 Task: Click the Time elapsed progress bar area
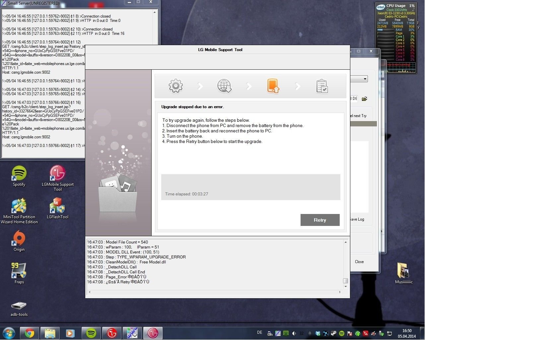pyautogui.click(x=250, y=187)
